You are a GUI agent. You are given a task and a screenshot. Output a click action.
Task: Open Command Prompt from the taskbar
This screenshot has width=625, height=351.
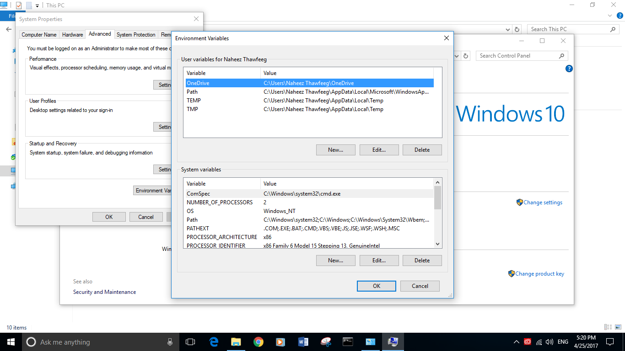348,341
